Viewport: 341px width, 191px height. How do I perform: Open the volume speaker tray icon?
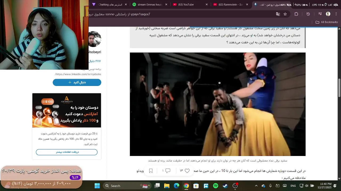point(306,186)
